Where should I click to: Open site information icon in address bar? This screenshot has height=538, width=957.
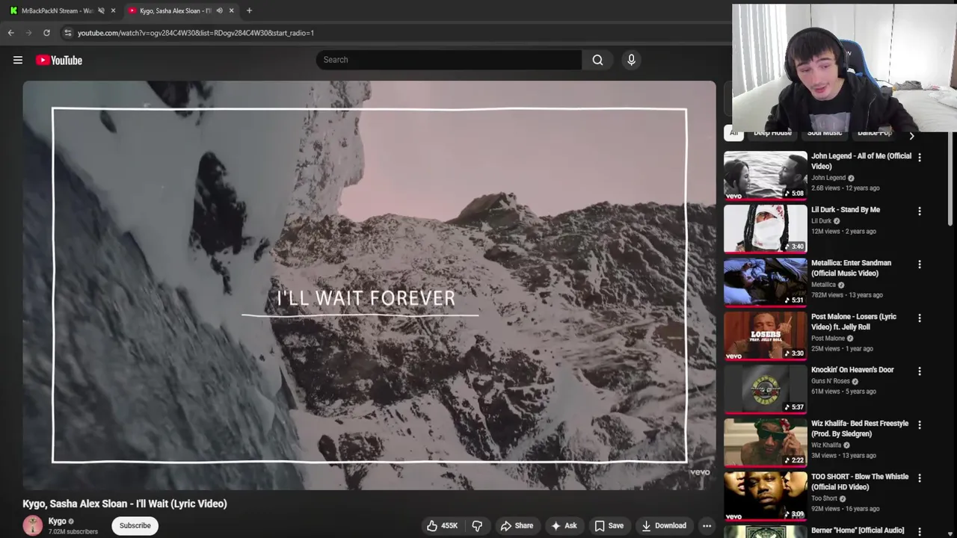pos(67,33)
